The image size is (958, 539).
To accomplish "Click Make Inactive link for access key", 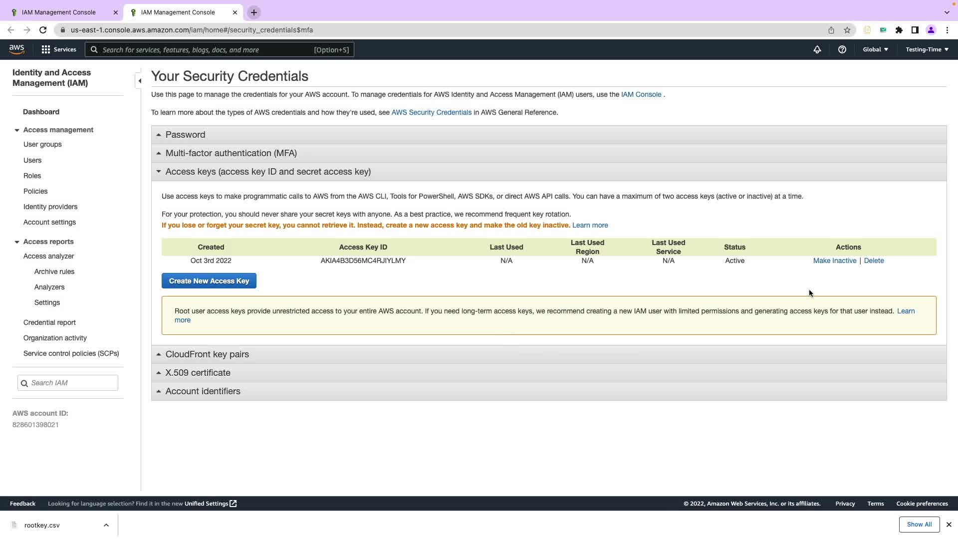I will (x=834, y=261).
